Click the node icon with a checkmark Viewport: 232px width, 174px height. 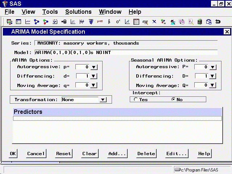(163, 22)
